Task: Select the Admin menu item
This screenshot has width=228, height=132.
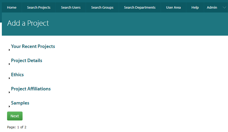Action: pyautogui.click(x=212, y=8)
